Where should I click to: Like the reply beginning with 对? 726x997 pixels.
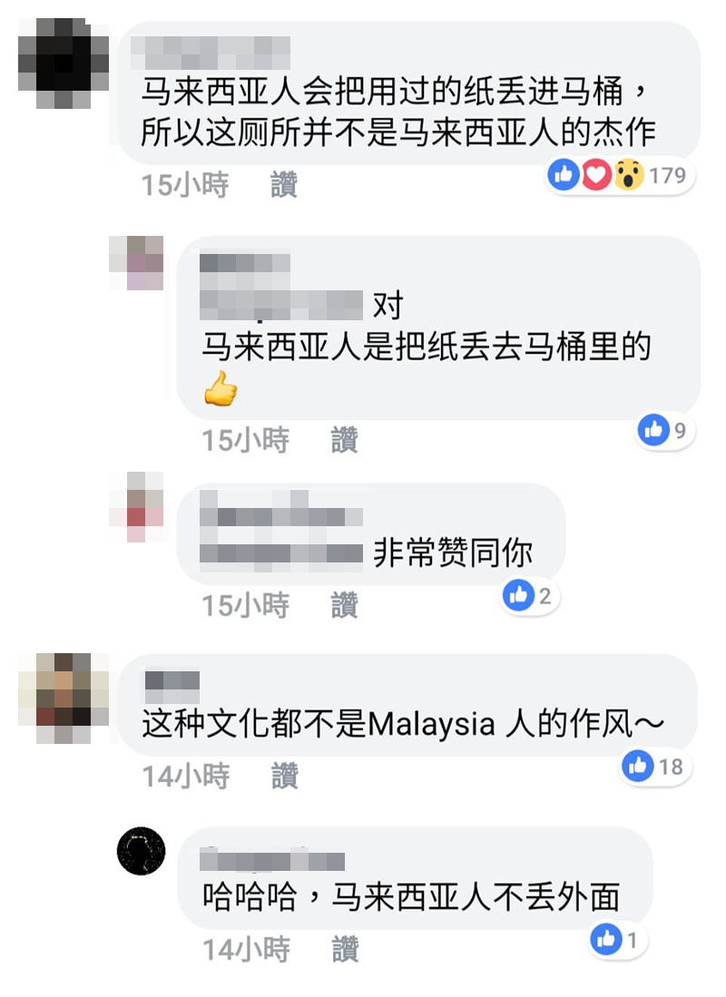[344, 439]
